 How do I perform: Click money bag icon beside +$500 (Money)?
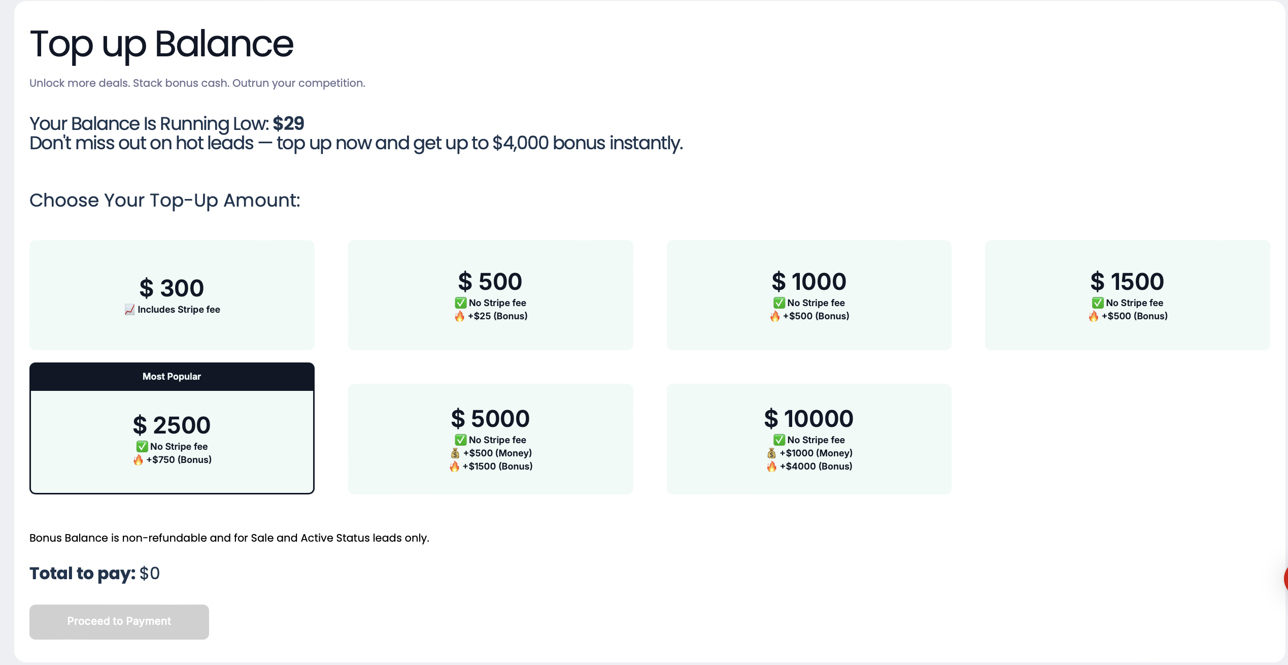(455, 453)
